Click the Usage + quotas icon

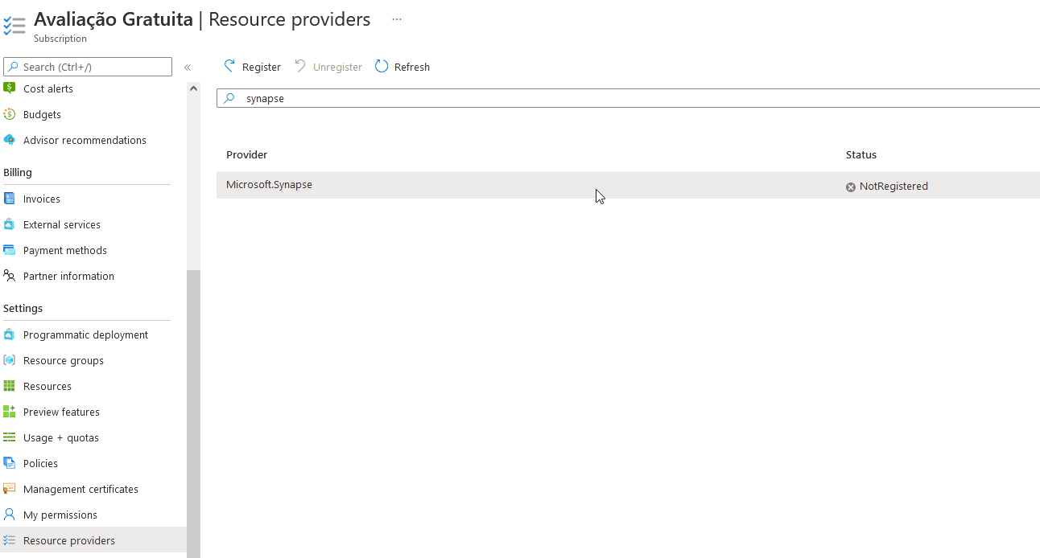click(x=10, y=437)
